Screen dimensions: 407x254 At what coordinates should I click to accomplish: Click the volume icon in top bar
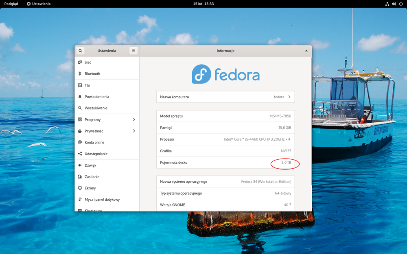coord(394,4)
